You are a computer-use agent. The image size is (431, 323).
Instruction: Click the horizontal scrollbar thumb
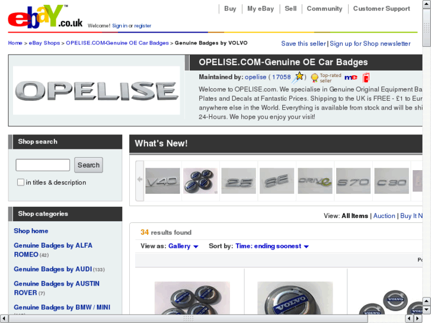[x=189, y=319]
